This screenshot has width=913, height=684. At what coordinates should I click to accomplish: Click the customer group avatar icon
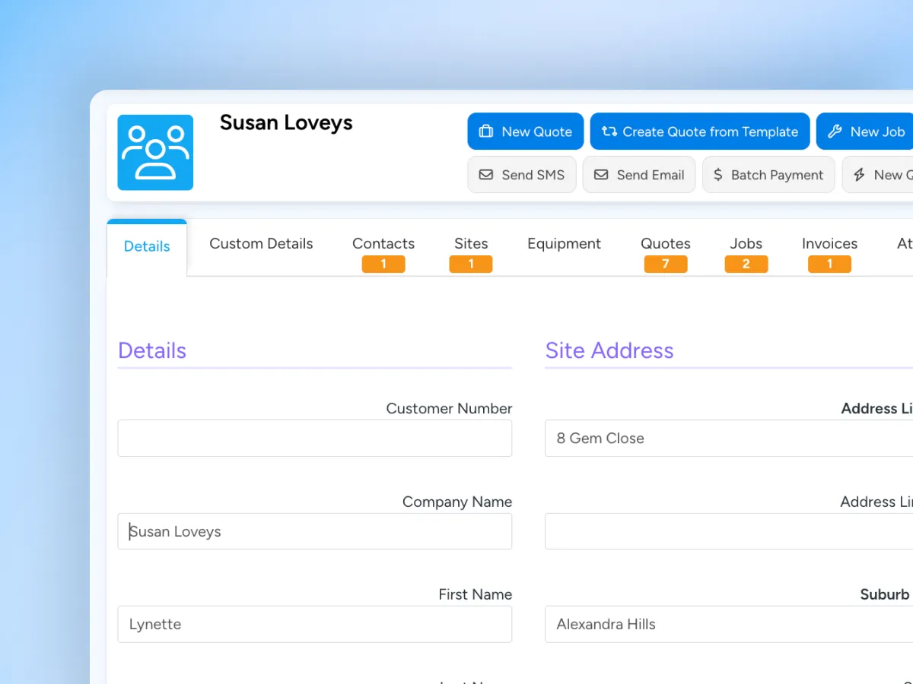click(x=155, y=153)
